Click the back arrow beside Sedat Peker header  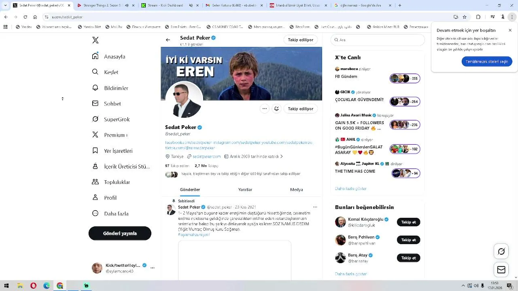point(168,40)
